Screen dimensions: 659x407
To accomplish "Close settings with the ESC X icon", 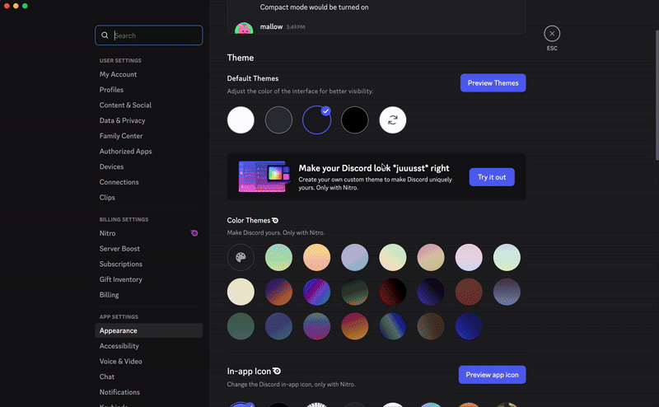I will click(552, 34).
